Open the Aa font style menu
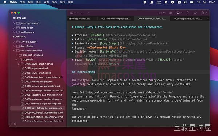This screenshot has height=136, width=218. (162, 13)
